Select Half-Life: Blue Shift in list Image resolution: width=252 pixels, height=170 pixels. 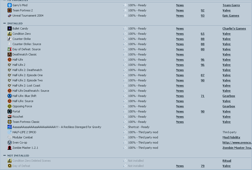point(24,96)
